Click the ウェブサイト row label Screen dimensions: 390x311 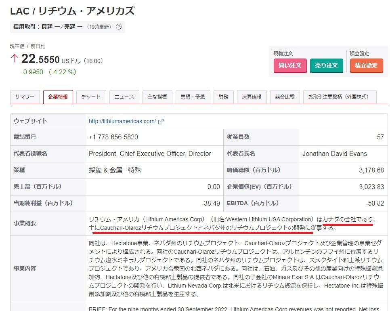click(x=30, y=121)
